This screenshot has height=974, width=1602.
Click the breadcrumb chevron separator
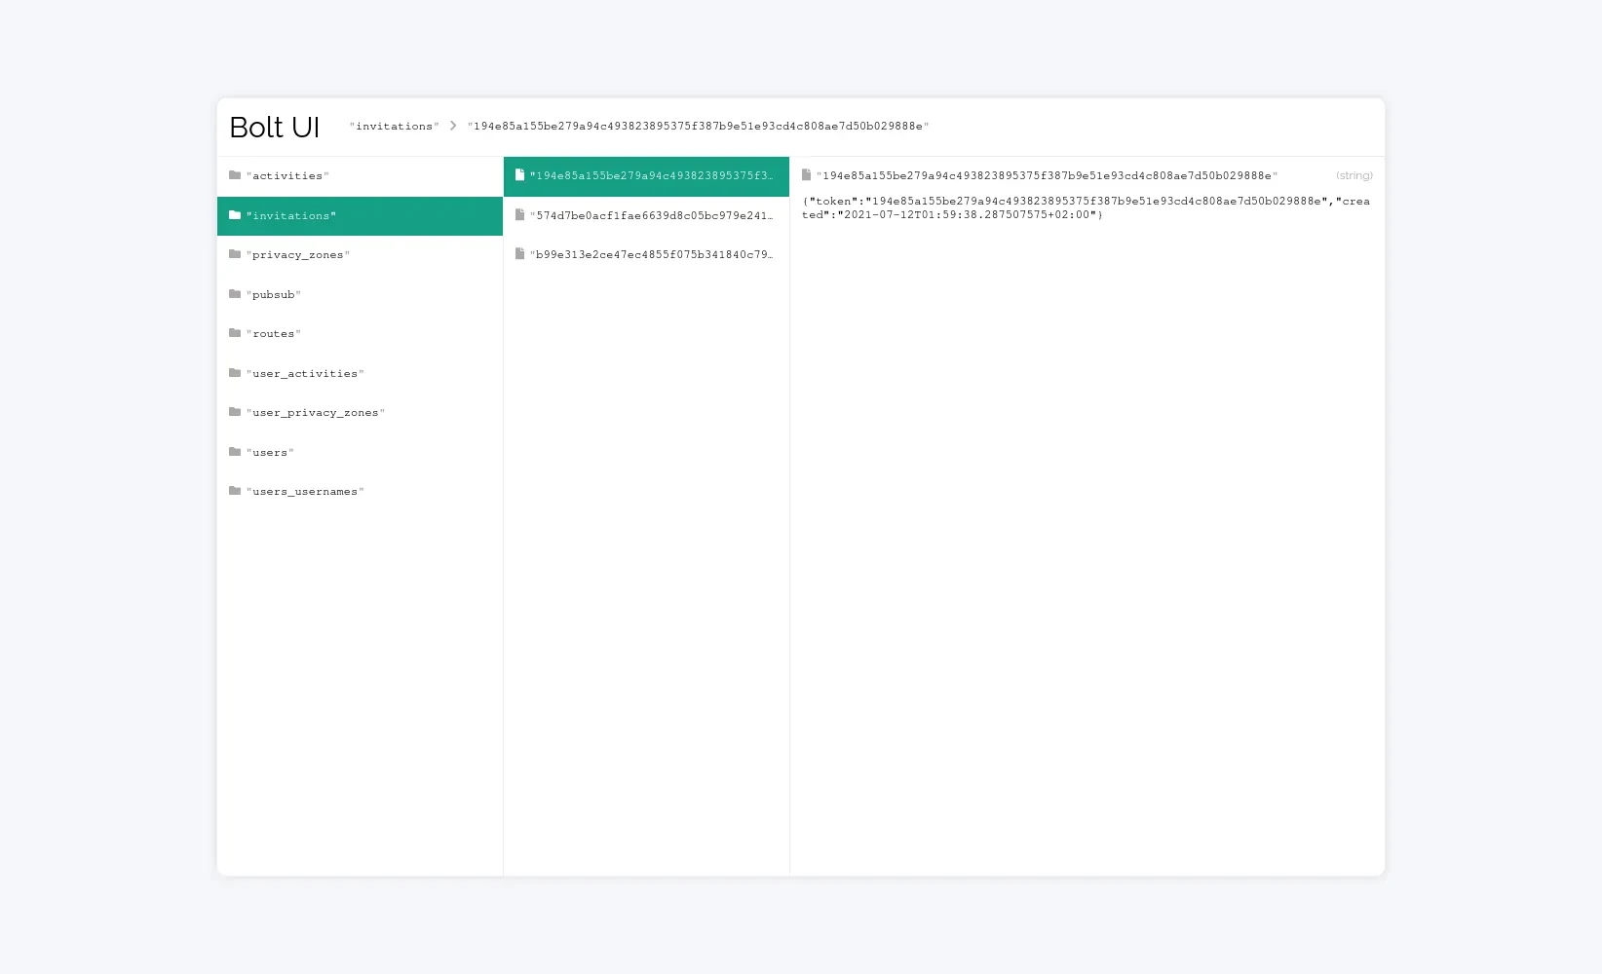point(453,126)
